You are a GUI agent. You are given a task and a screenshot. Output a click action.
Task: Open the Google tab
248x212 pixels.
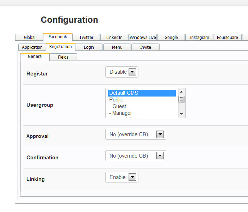171,37
